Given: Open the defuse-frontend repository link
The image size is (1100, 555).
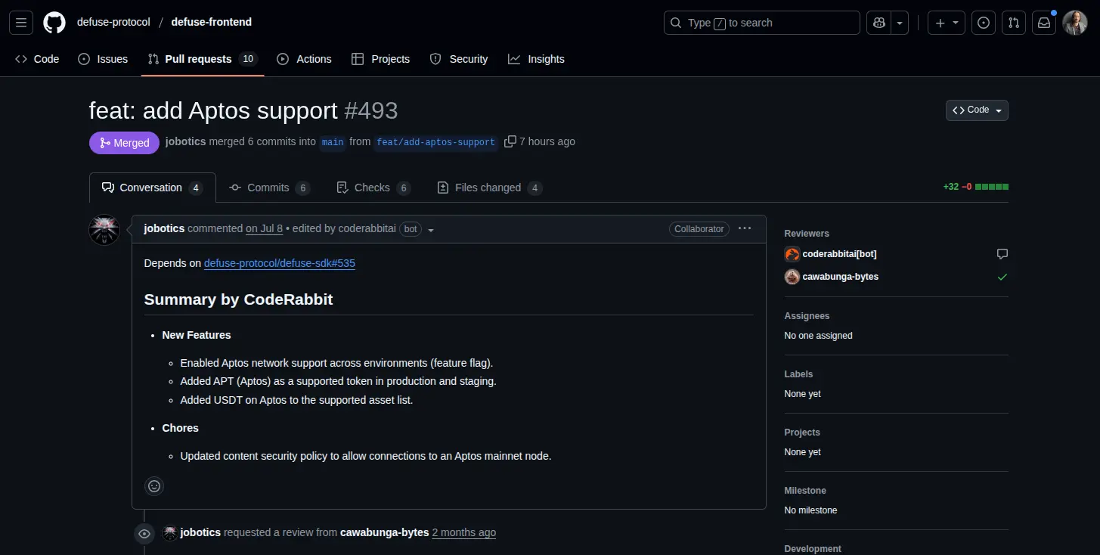Looking at the screenshot, I should [x=212, y=22].
